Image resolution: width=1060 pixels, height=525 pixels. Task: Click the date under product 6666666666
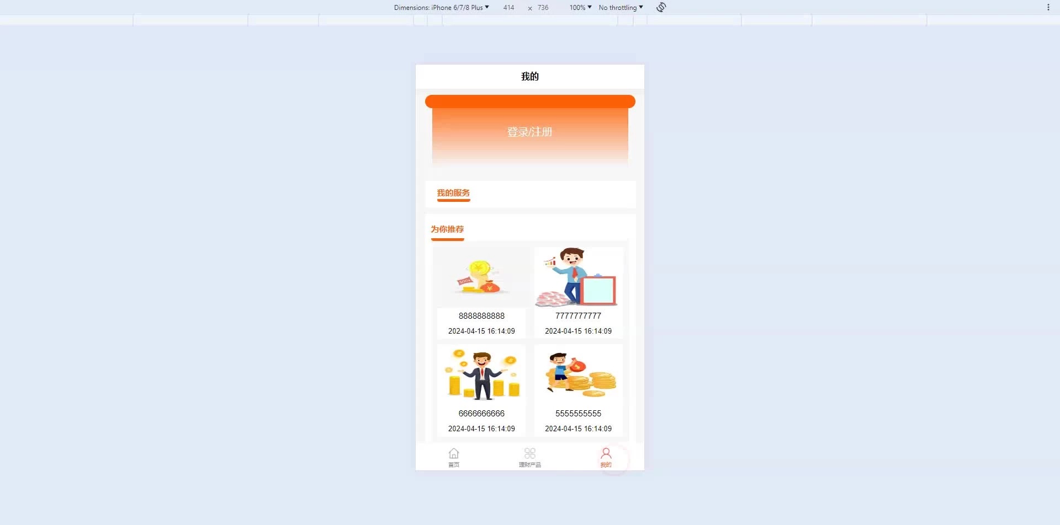click(481, 429)
